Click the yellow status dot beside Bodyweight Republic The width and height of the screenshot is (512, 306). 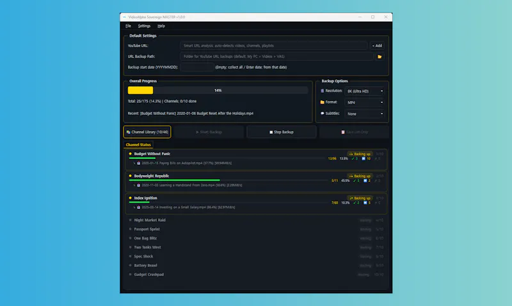(x=131, y=176)
